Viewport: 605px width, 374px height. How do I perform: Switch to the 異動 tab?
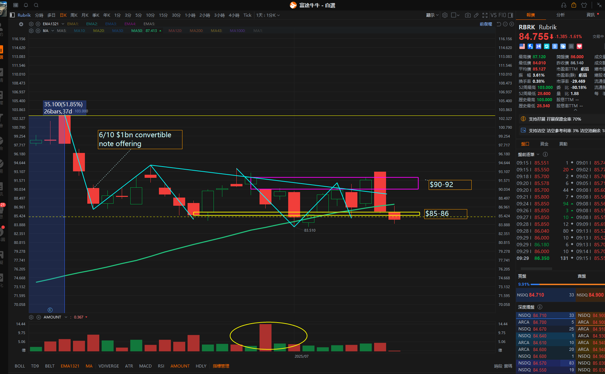[x=563, y=144]
